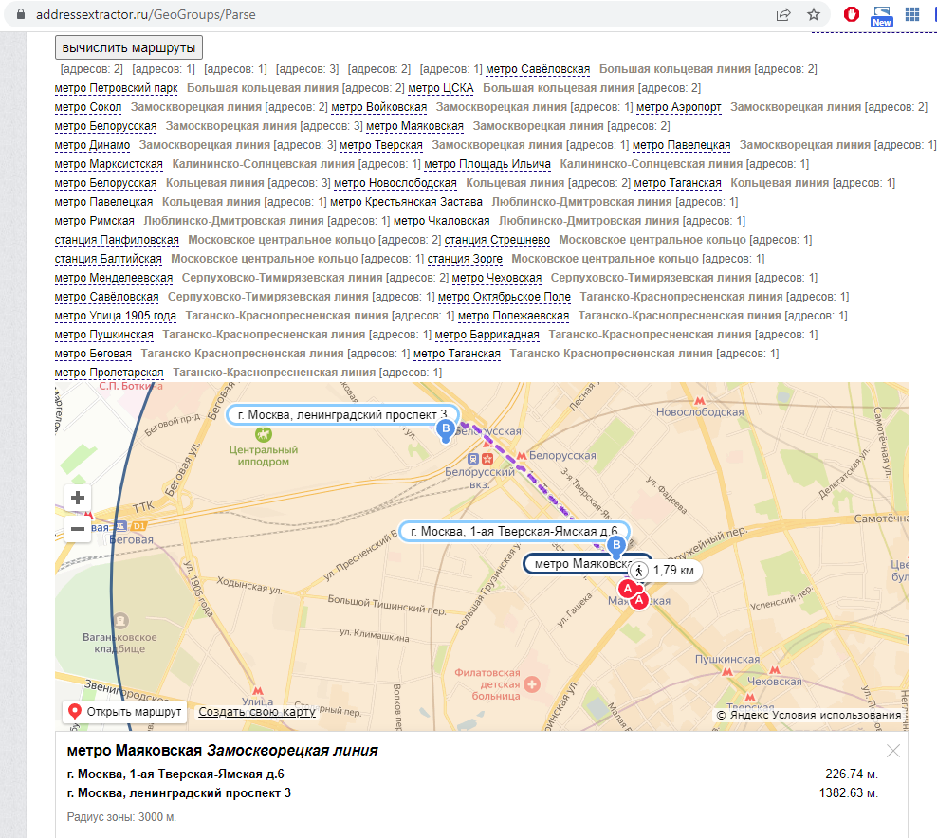Click the red pin in Открыть маршрут
This screenshot has height=838, width=937.
click(75, 711)
